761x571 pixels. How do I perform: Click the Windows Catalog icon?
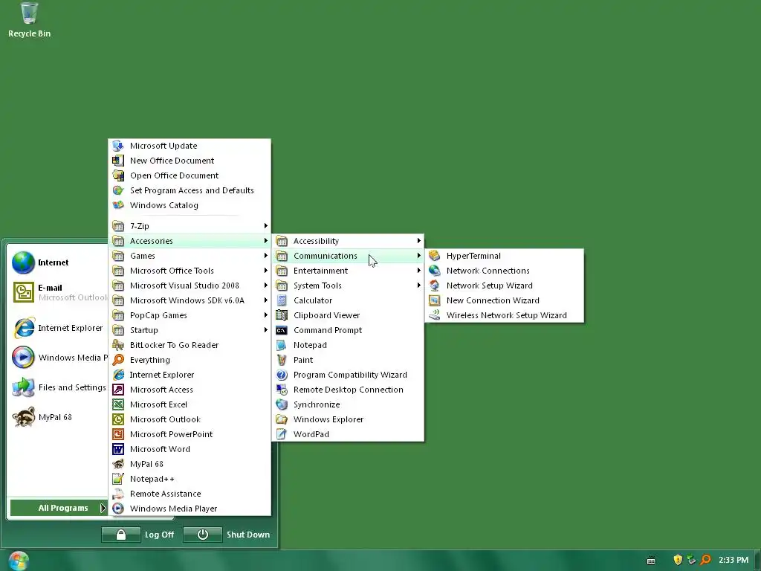pos(118,205)
